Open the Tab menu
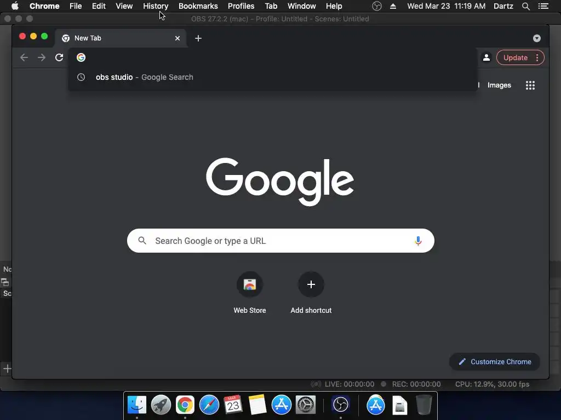Viewport: 561px width, 420px height. point(271,6)
